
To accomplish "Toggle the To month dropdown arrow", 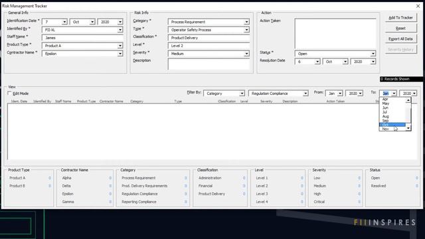I will (x=394, y=94).
